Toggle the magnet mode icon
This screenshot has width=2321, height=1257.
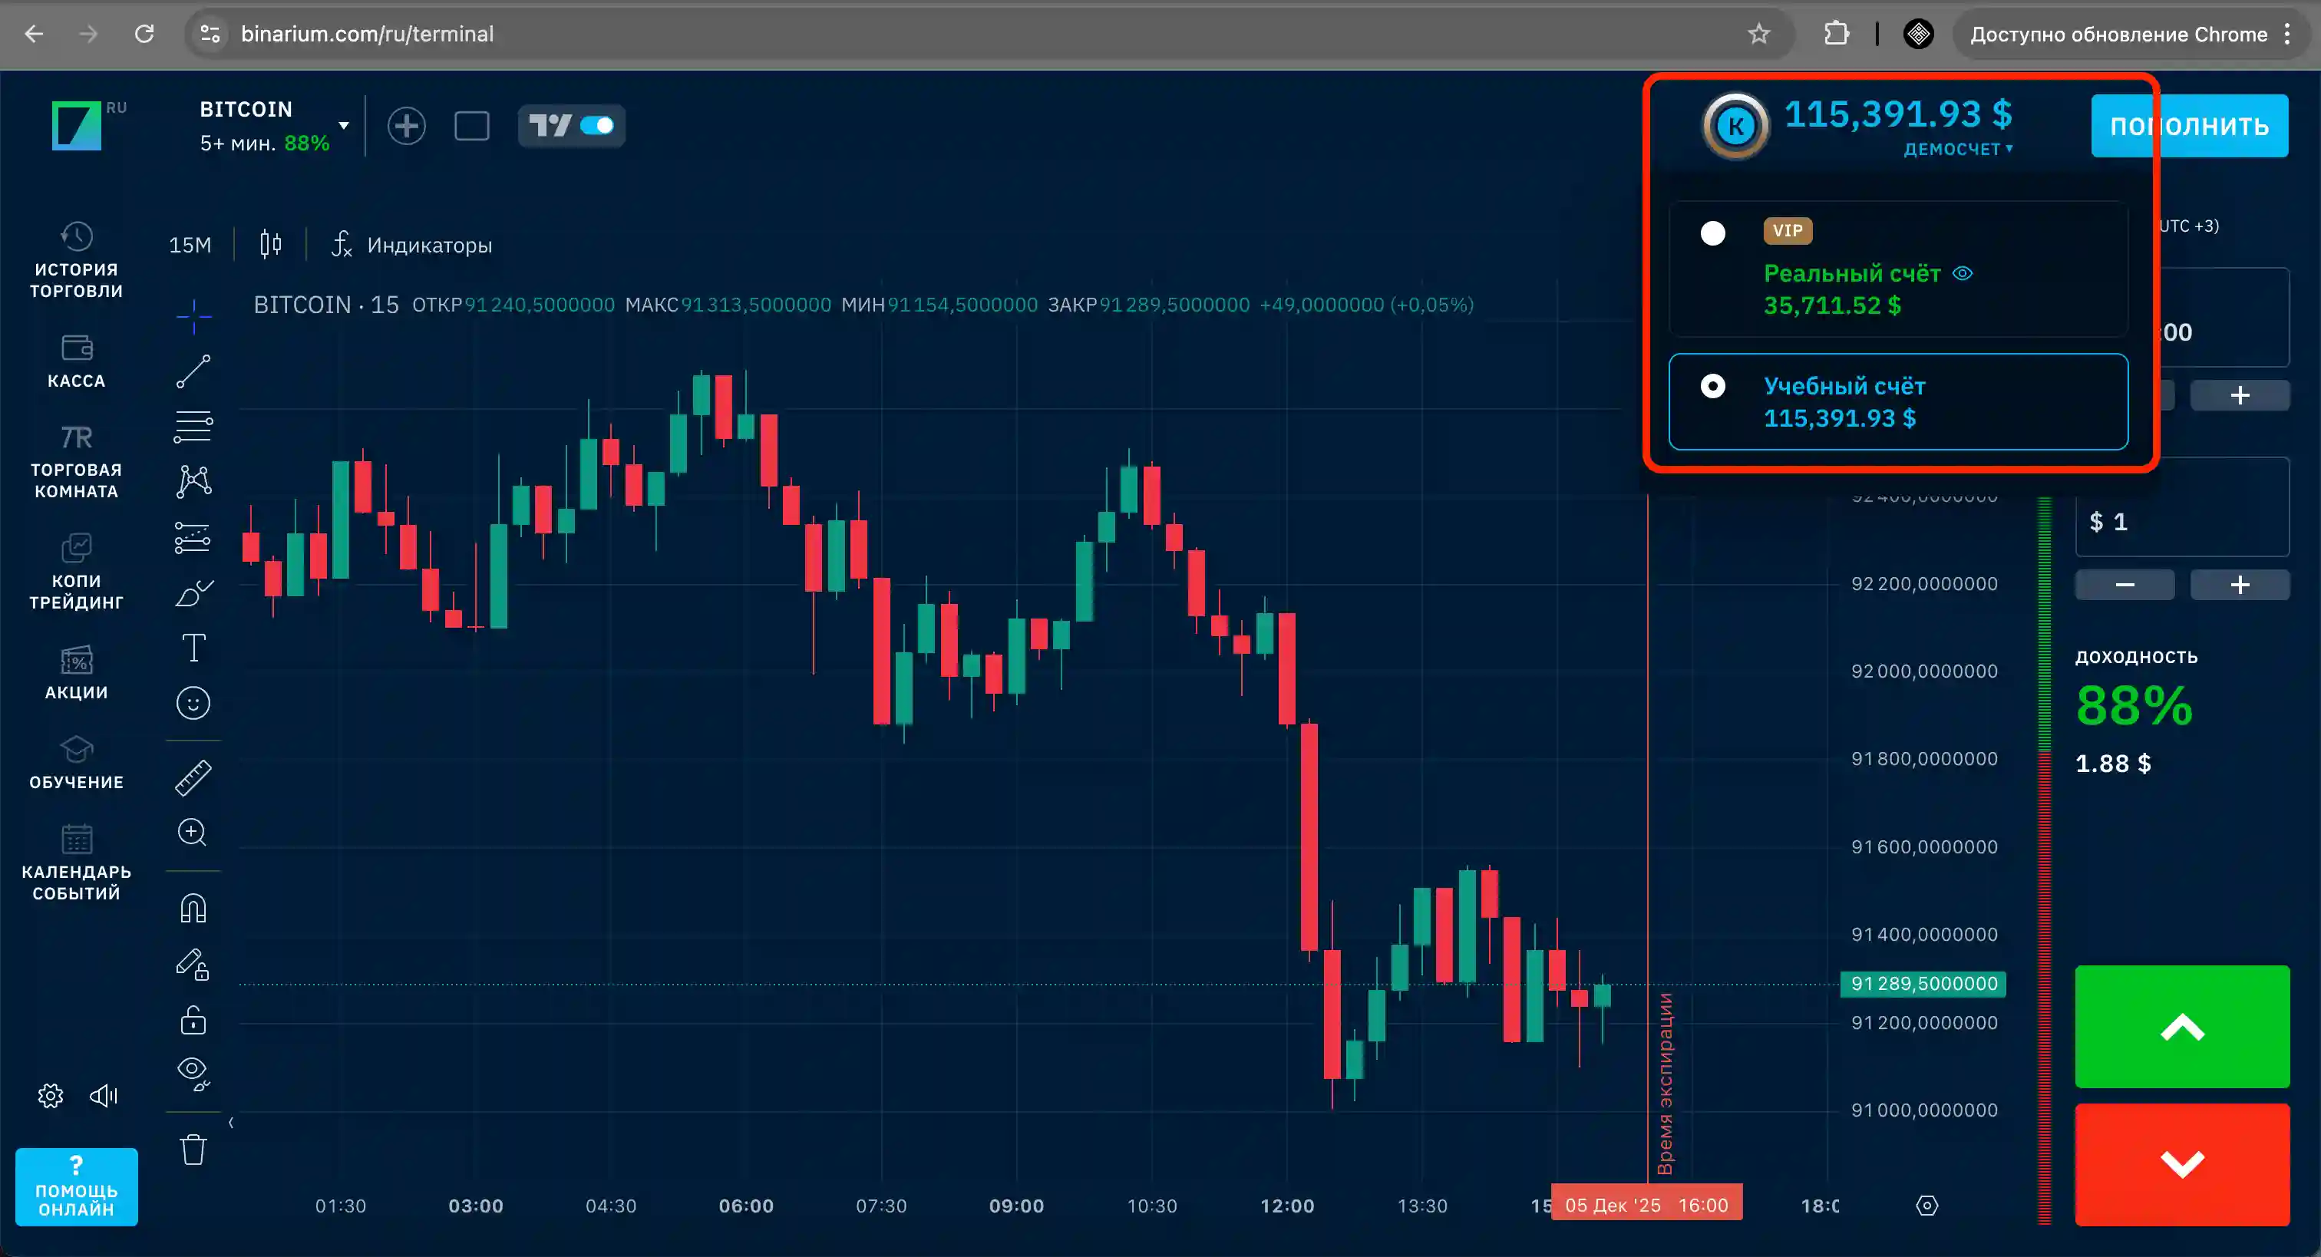point(193,909)
